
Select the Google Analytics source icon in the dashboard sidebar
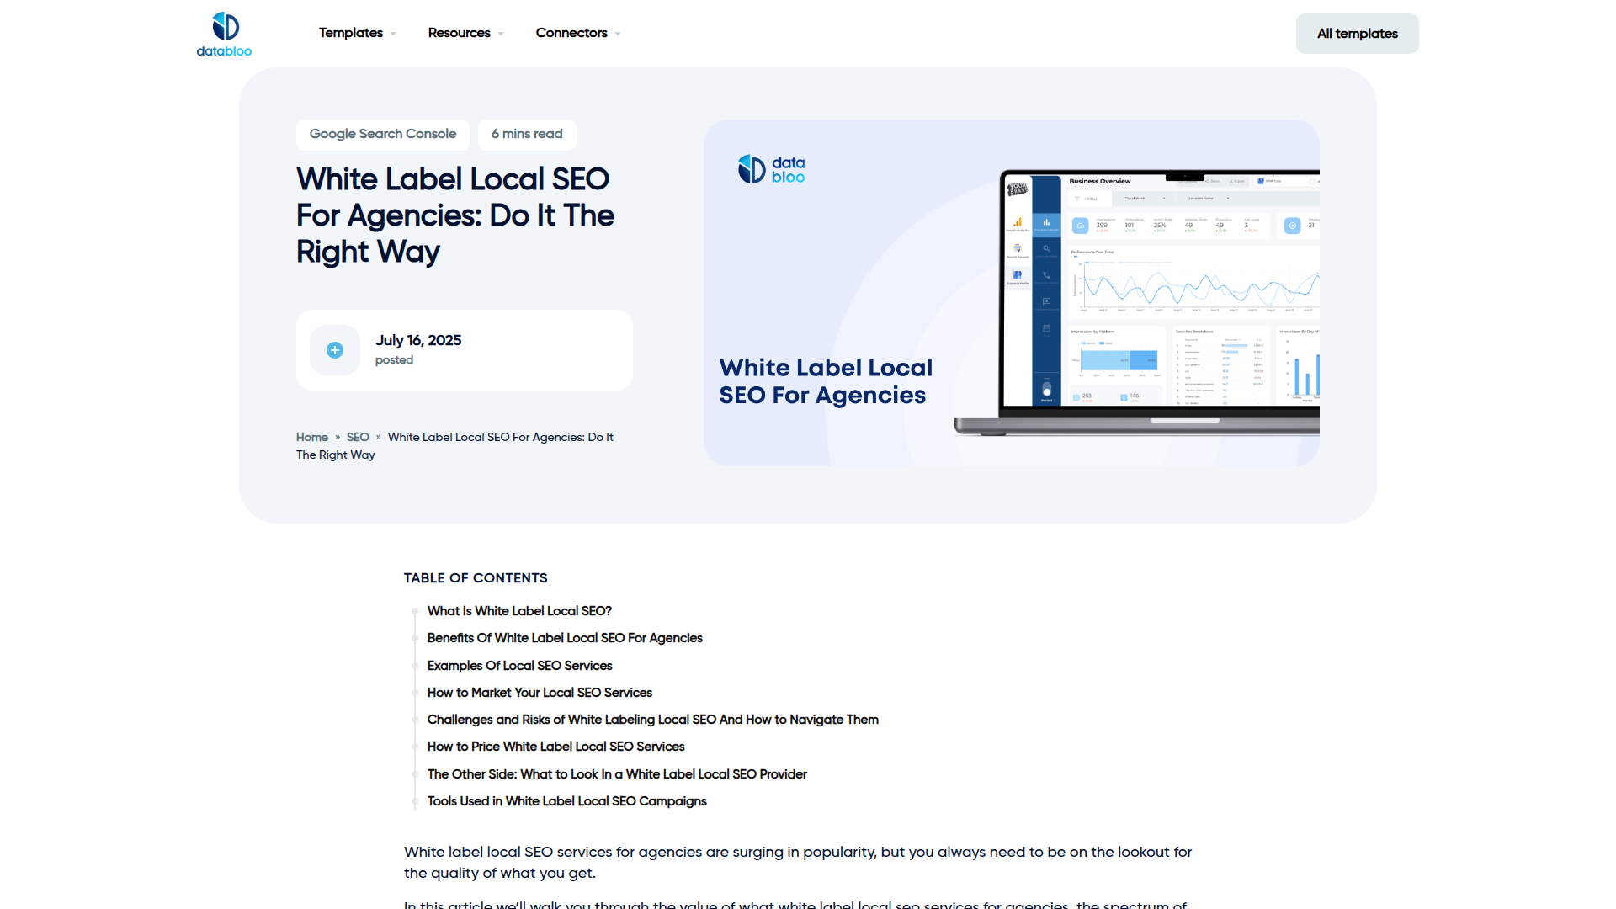[x=1017, y=221]
